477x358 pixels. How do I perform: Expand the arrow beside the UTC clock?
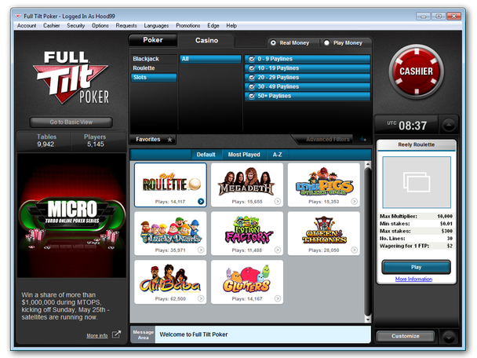pyautogui.click(x=449, y=125)
